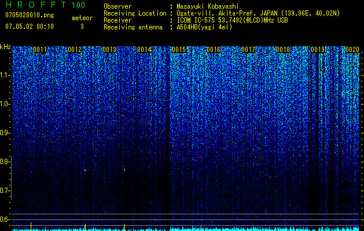Select location text Ogata-vill. Akita-Pref. JAPAN
The width and height of the screenshot is (364, 231).
(227, 13)
